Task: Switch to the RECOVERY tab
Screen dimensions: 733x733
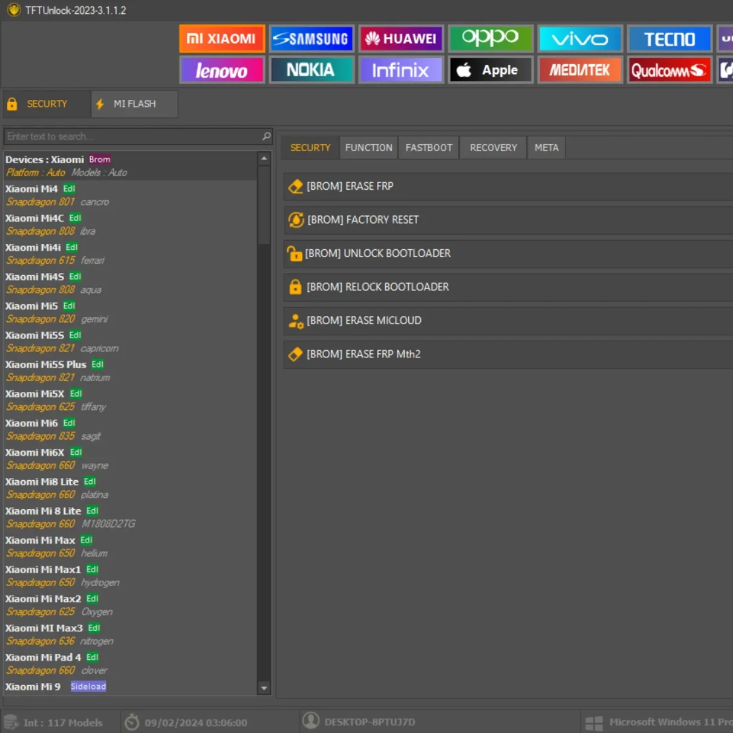Action: (x=494, y=148)
